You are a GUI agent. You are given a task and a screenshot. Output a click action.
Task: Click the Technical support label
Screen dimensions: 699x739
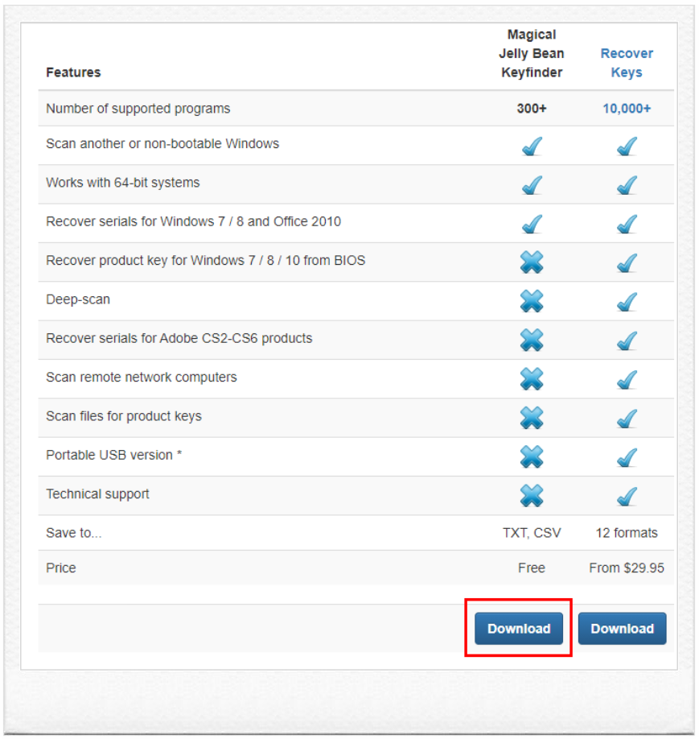(x=97, y=494)
